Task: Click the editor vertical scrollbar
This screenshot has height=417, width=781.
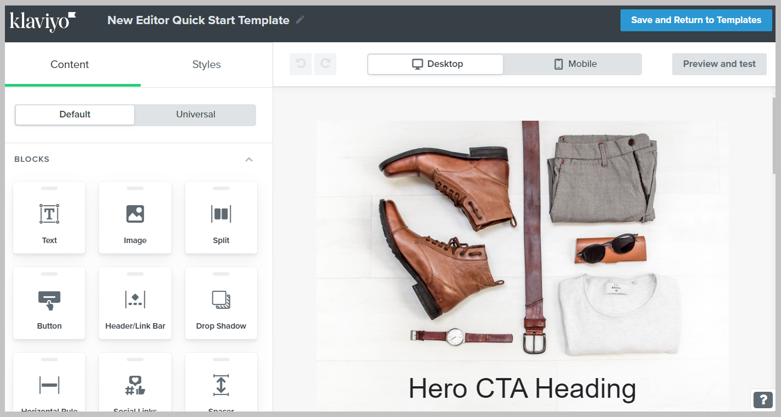Action: [x=773, y=136]
